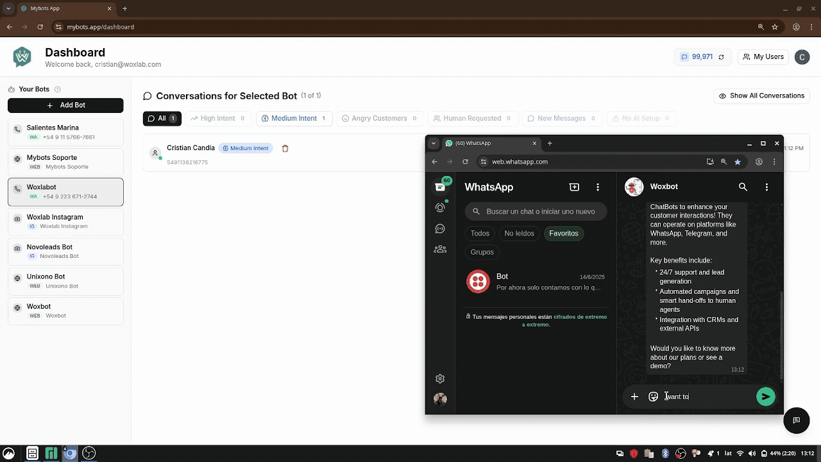Viewport: 821px width, 462px height.
Task: Open the Bot chat from 14/6/2025
Action: [536, 282]
